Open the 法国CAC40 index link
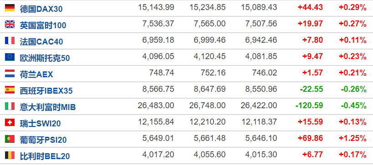This screenshot has width=373, height=165. (x=41, y=42)
